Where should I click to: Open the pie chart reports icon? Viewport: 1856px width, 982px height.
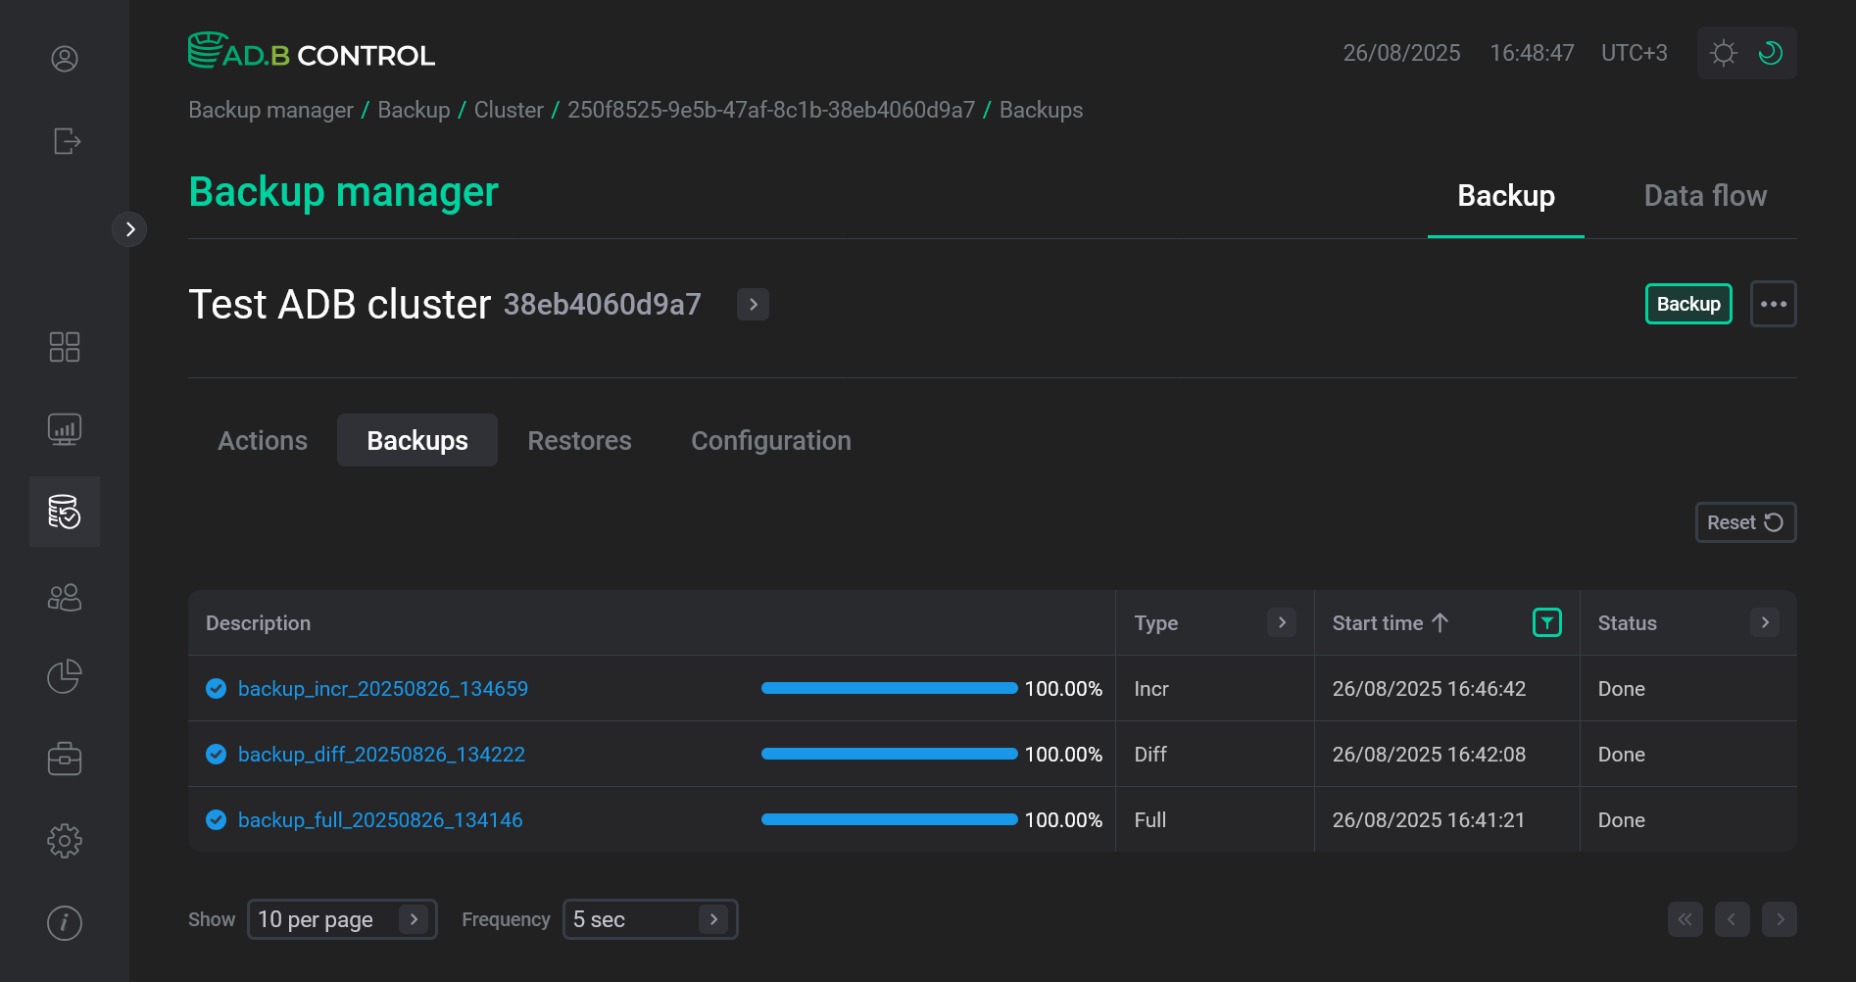pyautogui.click(x=65, y=676)
